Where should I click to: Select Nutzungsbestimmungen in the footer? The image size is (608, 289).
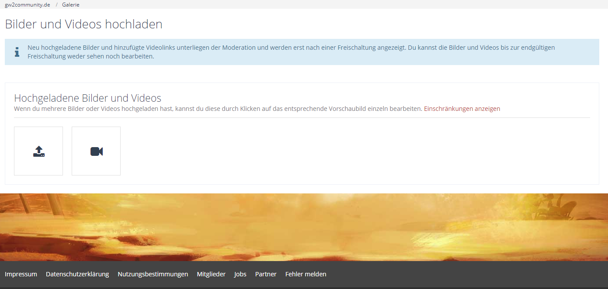coord(153,274)
